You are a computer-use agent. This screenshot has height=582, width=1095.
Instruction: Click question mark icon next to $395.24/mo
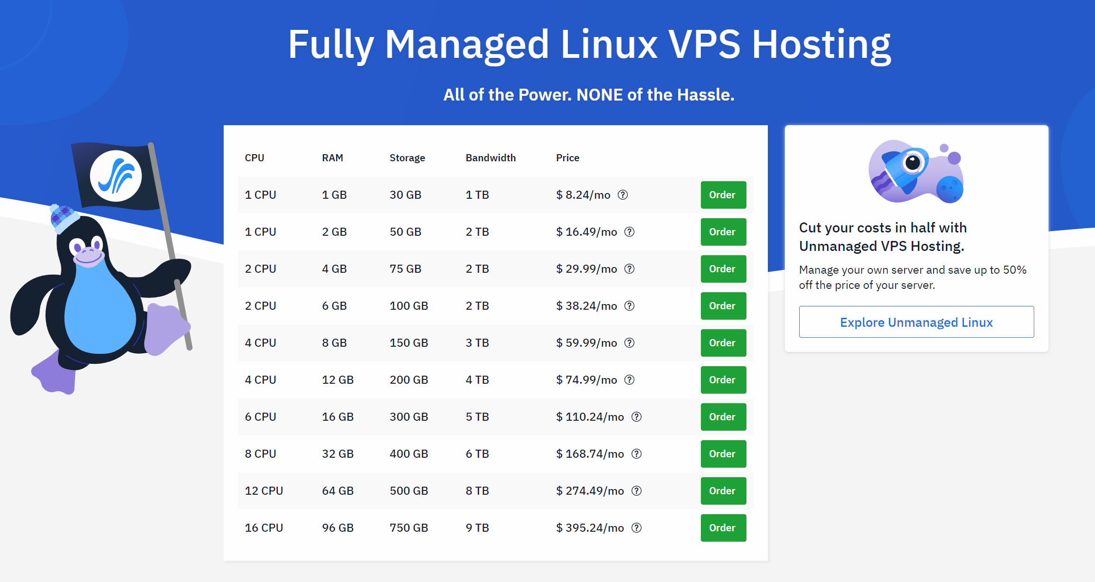636,528
